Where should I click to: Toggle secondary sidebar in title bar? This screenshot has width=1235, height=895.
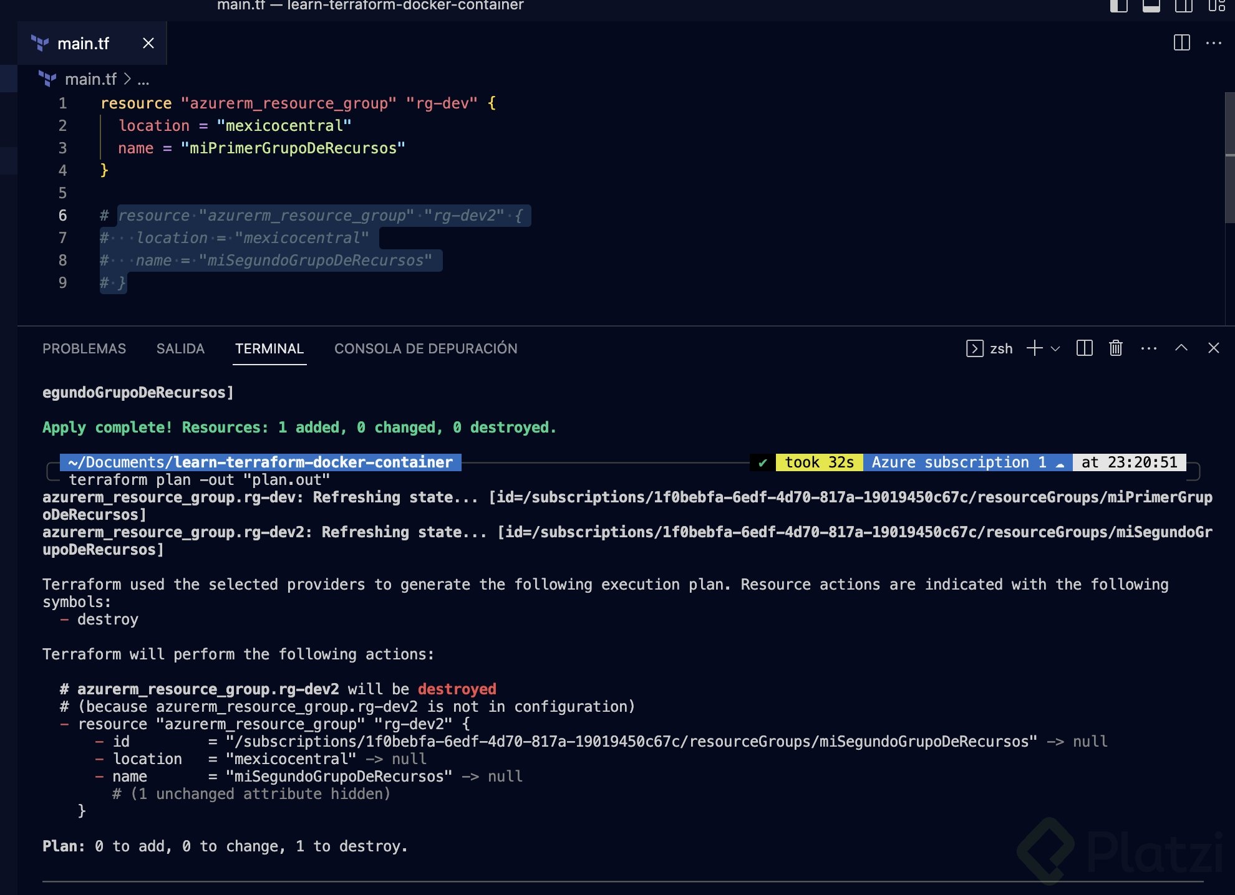pos(1183,6)
